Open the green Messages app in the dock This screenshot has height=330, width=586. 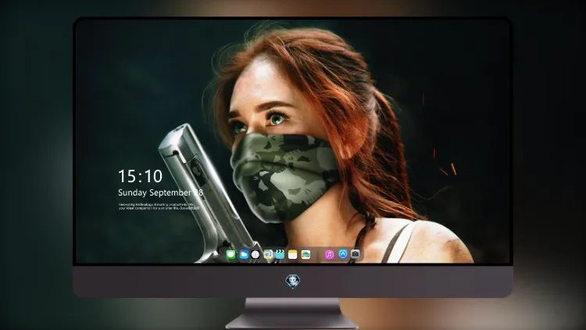tap(231, 255)
